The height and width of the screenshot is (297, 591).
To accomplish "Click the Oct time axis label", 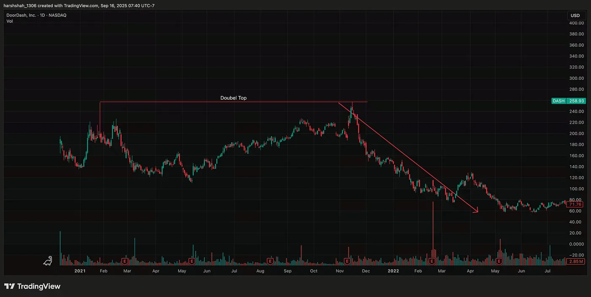I will point(314,271).
